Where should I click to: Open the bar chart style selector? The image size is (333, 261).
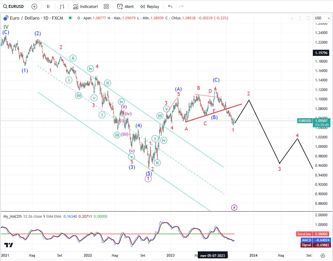click(62, 6)
